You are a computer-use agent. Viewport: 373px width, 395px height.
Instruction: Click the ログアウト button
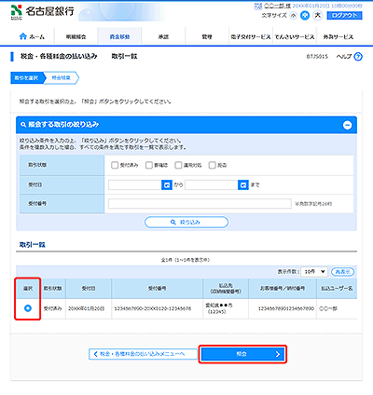tap(344, 15)
